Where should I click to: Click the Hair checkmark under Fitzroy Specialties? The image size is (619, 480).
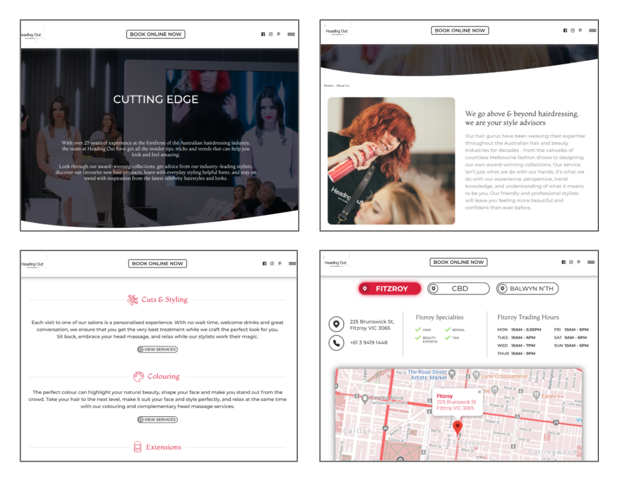point(418,329)
